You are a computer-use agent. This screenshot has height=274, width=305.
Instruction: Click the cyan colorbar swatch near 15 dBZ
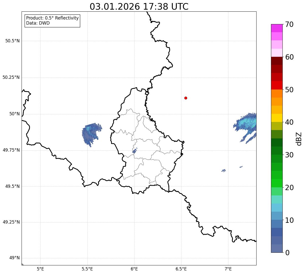click(277, 208)
